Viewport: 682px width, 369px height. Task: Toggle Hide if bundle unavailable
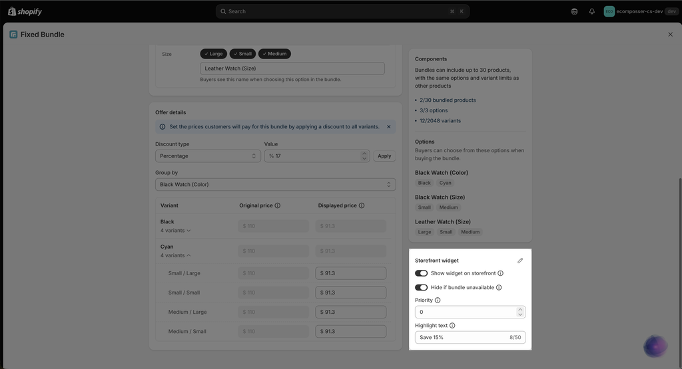click(x=421, y=287)
